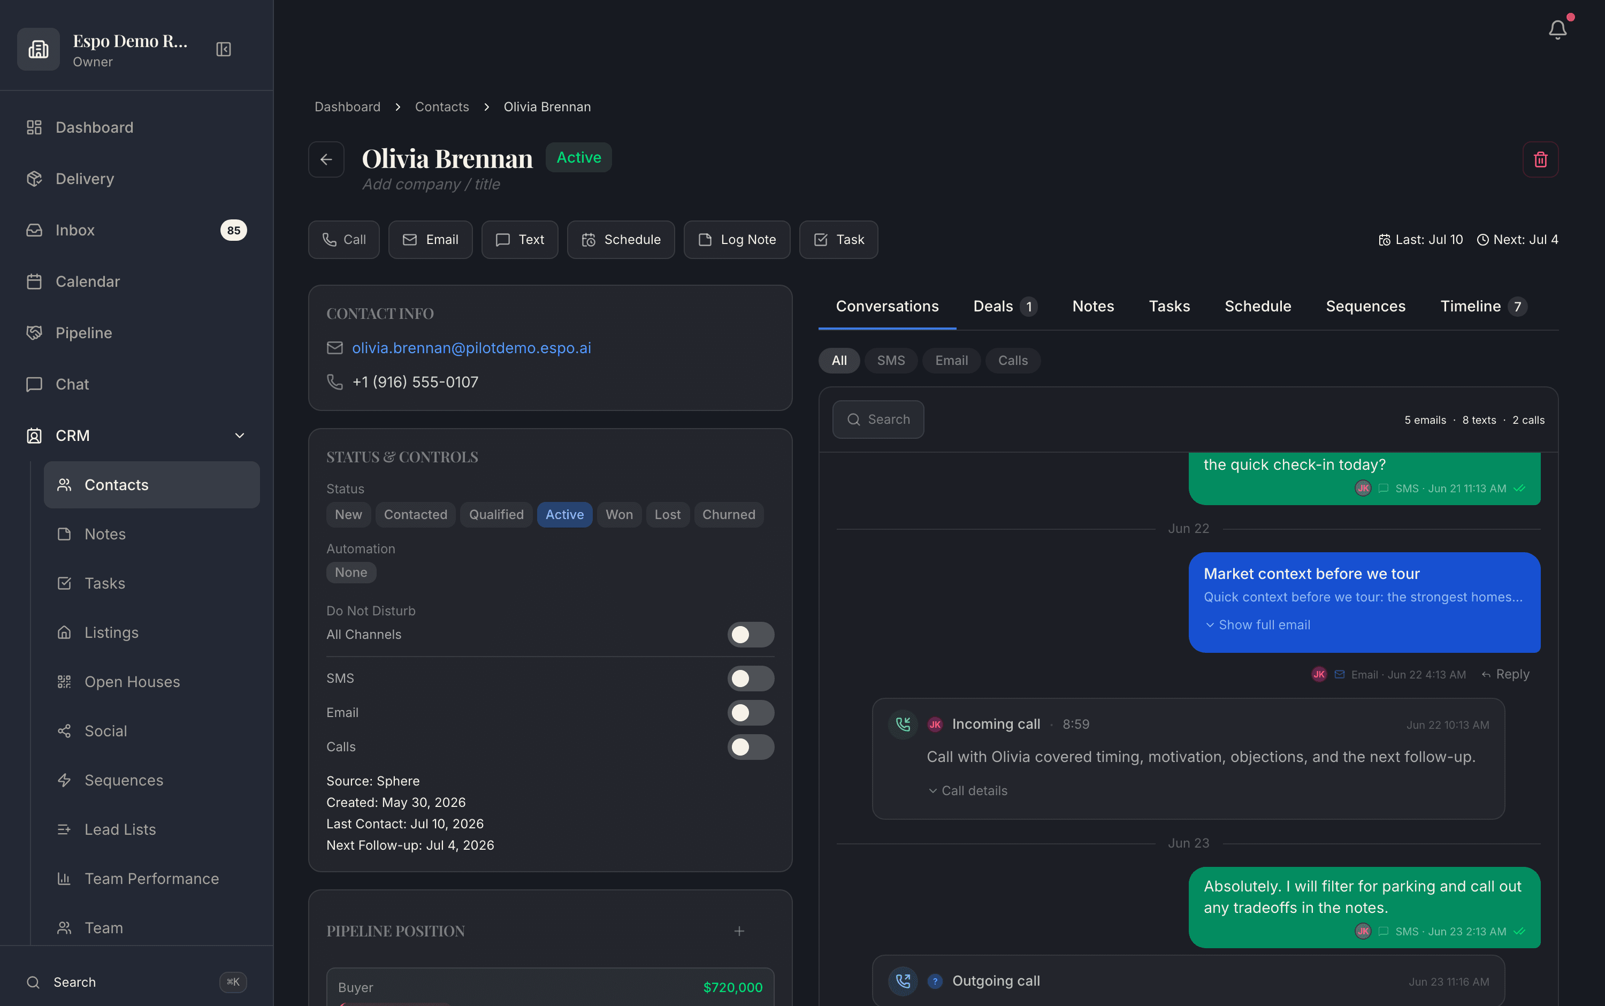Click the Log Note button
Screen dimensions: 1605x1006
point(737,240)
